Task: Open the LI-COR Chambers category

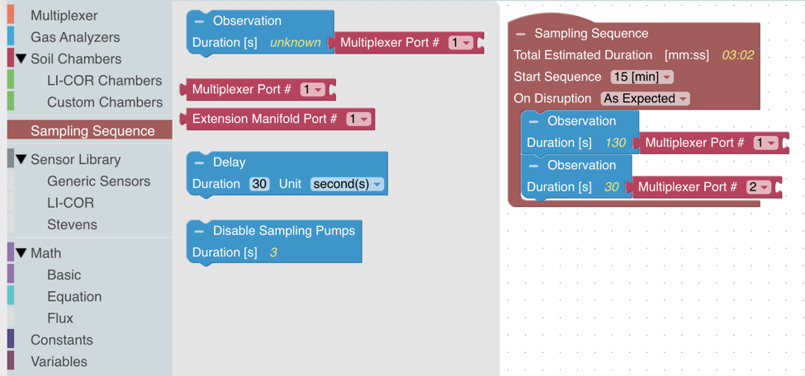Action: coord(104,81)
